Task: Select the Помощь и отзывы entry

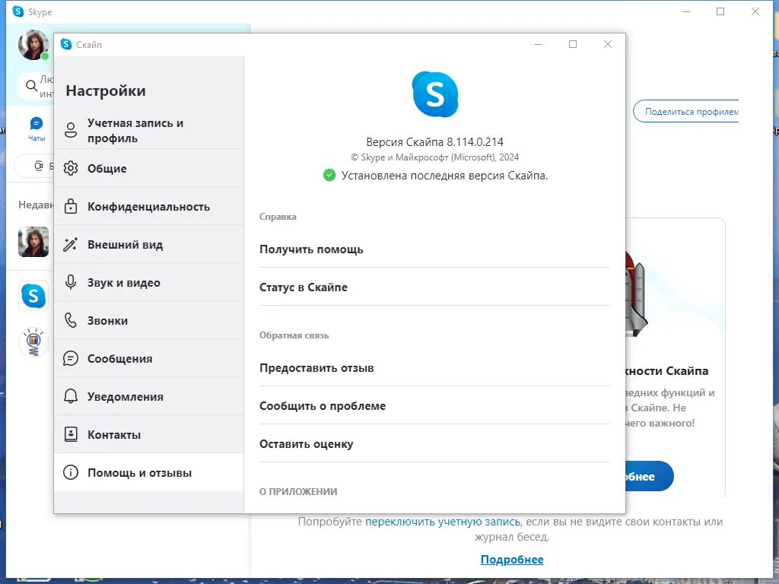Action: [148, 472]
